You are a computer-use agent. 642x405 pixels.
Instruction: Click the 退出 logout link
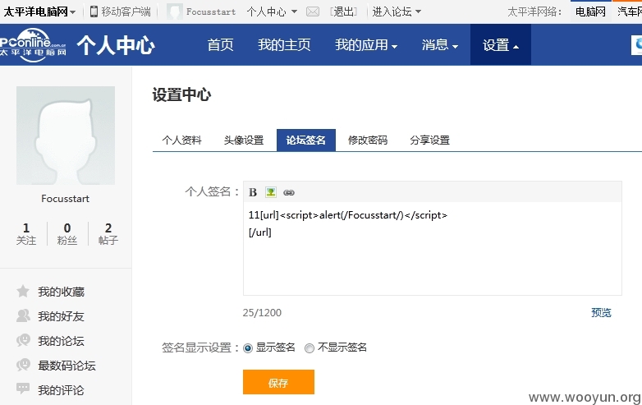click(343, 12)
